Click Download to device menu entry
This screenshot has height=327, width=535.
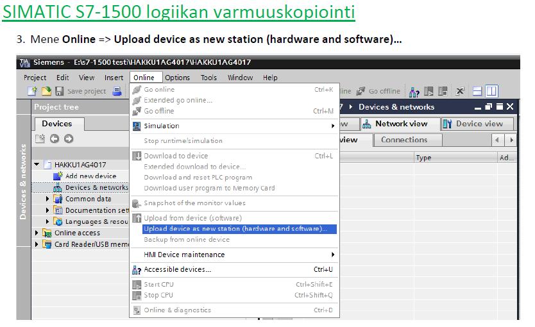coord(234,156)
